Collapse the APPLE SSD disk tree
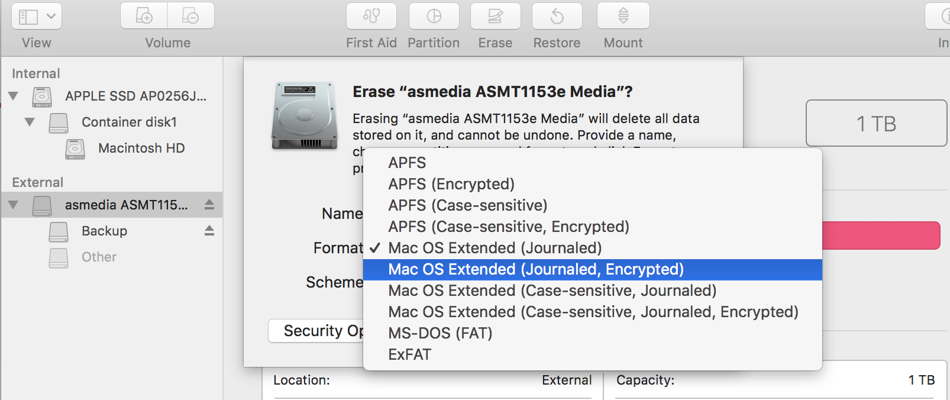The width and height of the screenshot is (950, 400). pos(13,96)
